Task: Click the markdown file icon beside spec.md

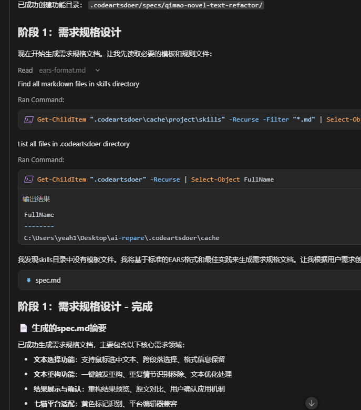Action: 28,281
